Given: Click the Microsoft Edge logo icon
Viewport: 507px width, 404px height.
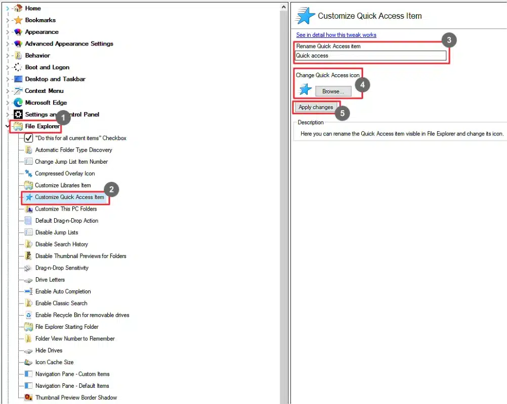Looking at the screenshot, I should pyautogui.click(x=18, y=103).
